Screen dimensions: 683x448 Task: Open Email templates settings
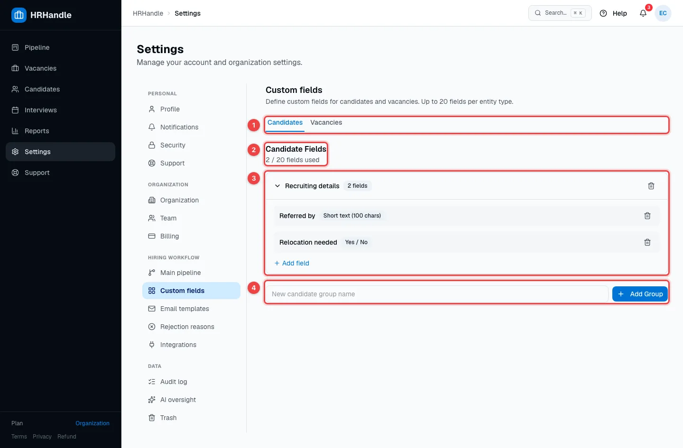(191, 309)
